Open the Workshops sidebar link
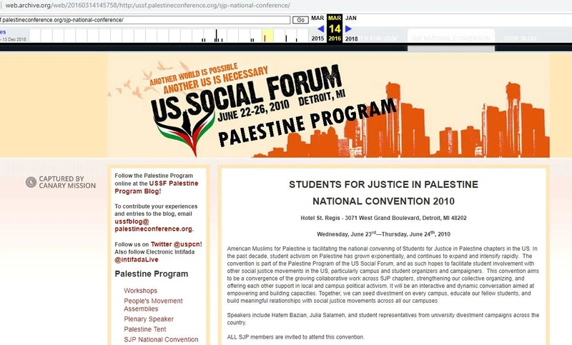The width and height of the screenshot is (572, 345). point(140,290)
